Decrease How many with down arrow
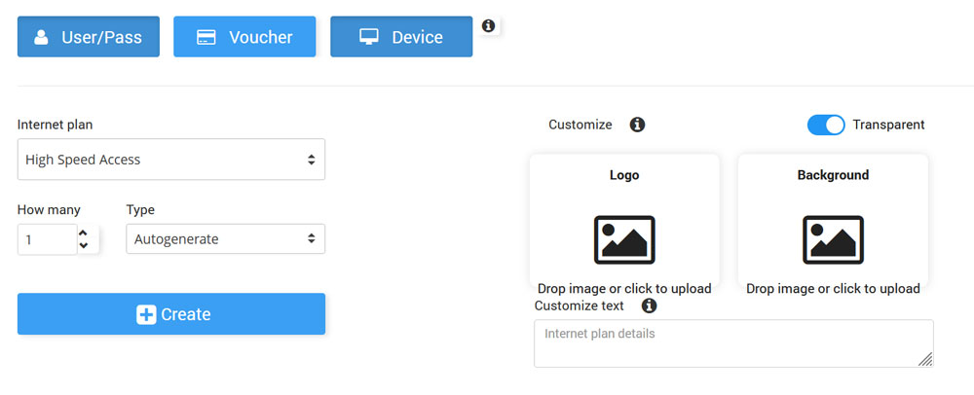 click(83, 245)
